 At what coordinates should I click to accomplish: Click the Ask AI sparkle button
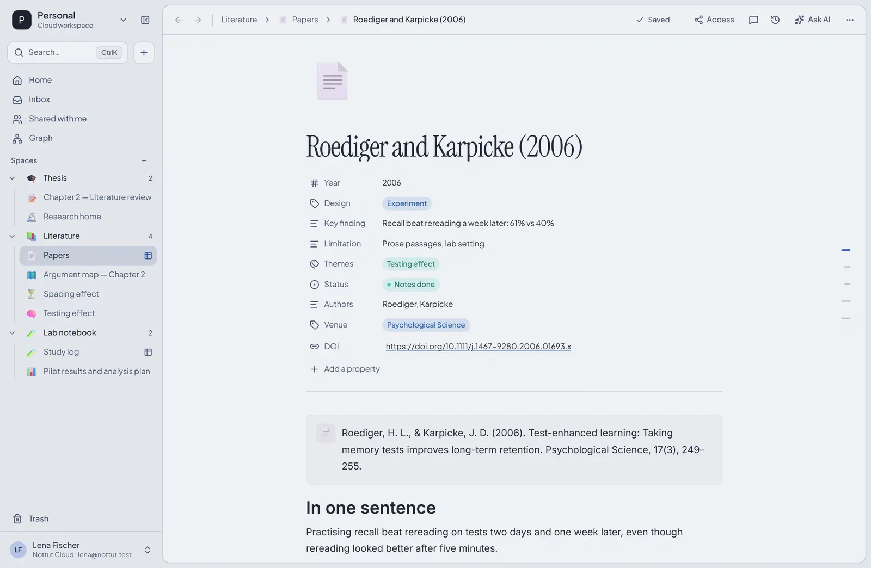pos(812,20)
